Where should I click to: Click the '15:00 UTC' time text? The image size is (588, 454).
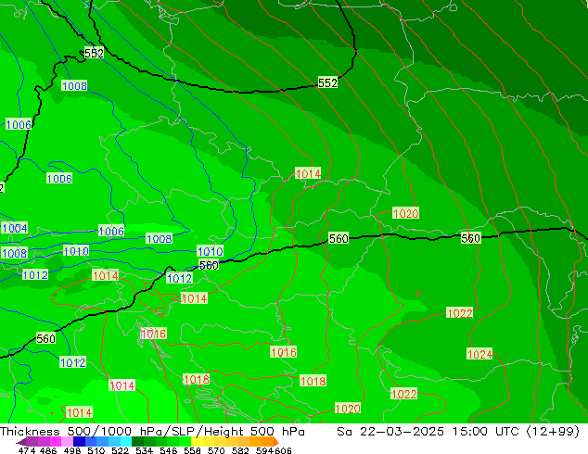click(485, 432)
